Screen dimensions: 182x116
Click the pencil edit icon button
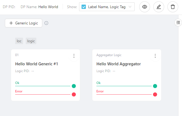click(x=159, y=7)
